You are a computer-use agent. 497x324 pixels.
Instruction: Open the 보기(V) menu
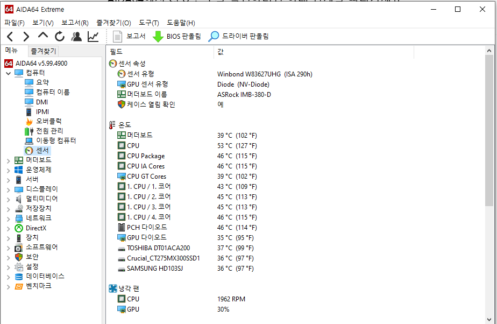tap(43, 23)
